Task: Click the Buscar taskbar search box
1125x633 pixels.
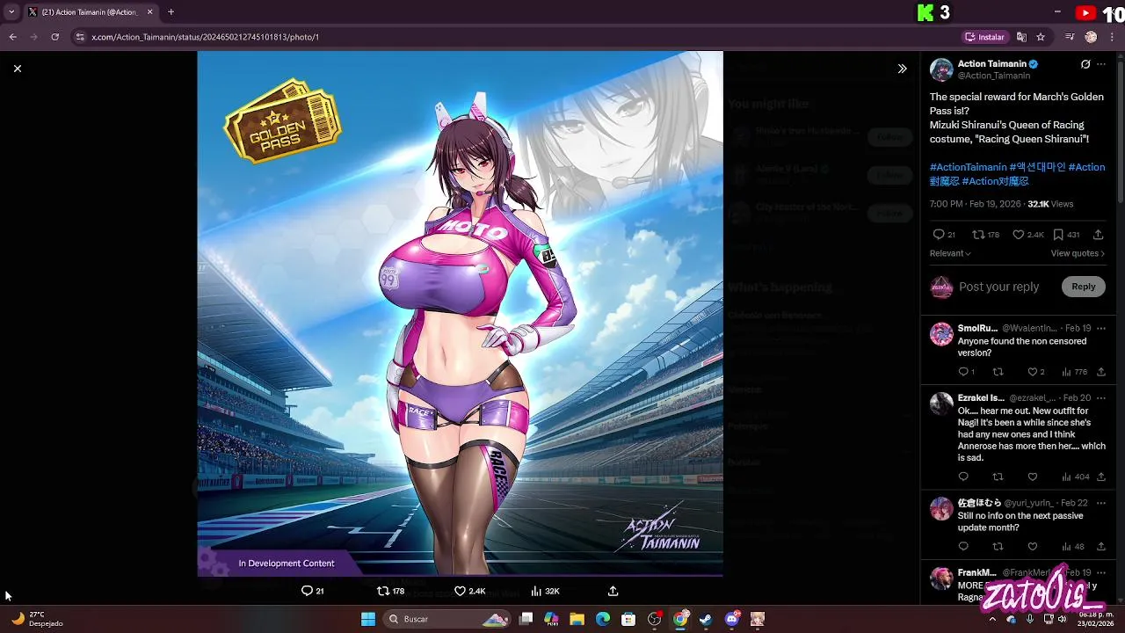Action: click(x=446, y=619)
